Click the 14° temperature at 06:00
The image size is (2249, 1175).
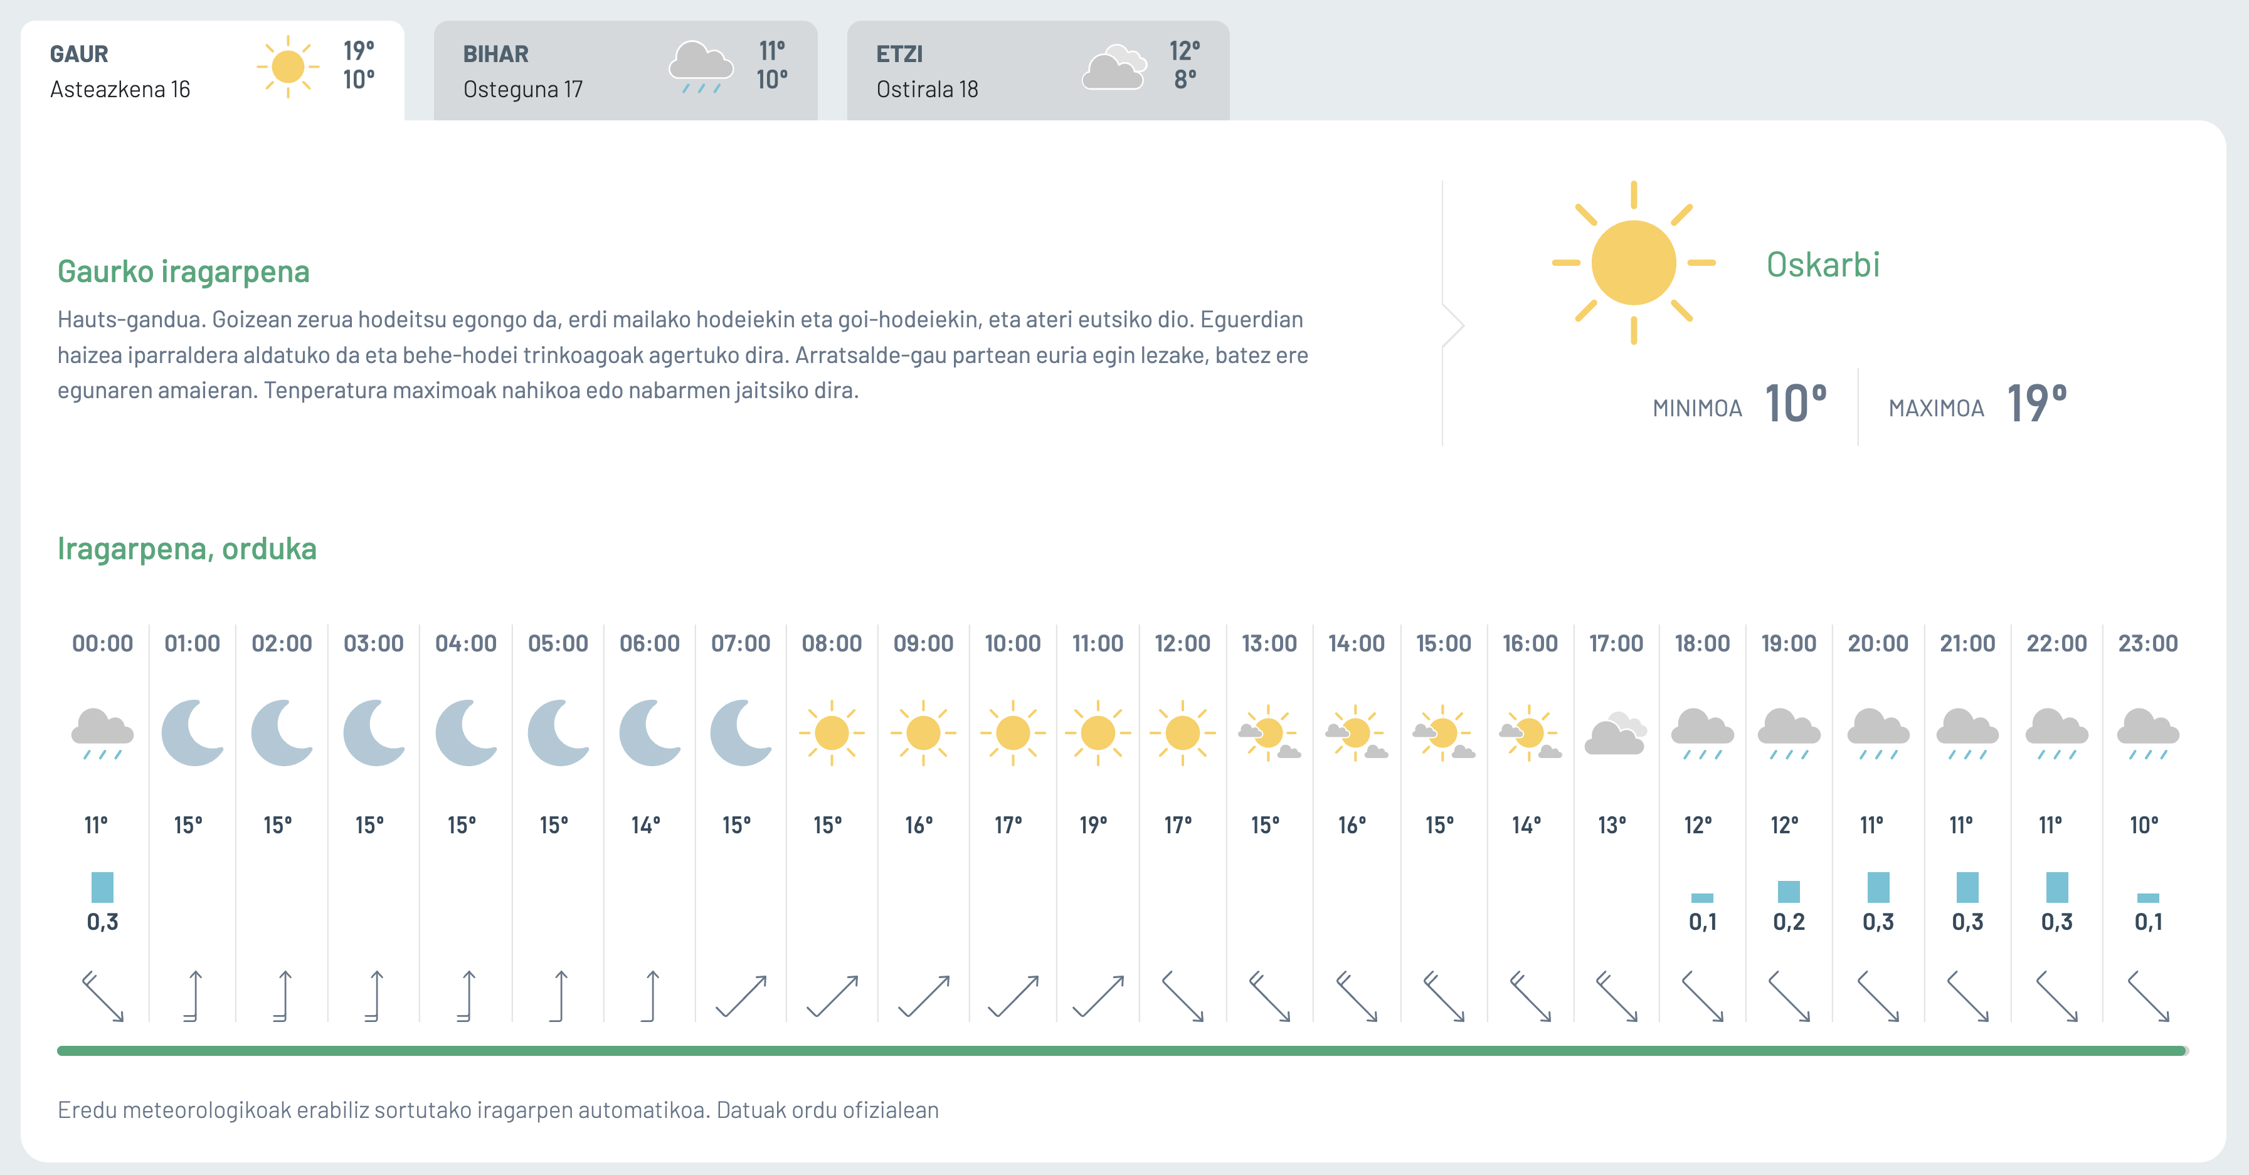click(646, 825)
